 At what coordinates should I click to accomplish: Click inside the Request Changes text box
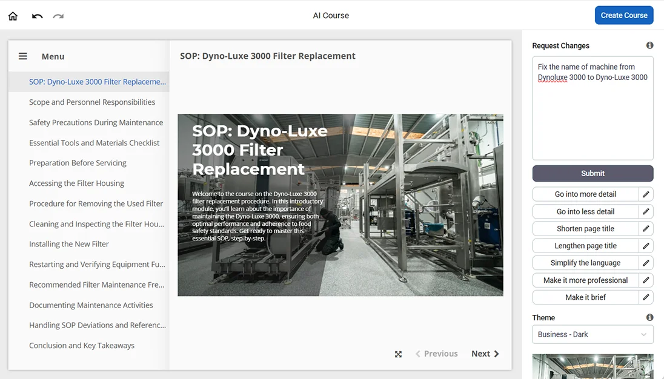[592, 115]
